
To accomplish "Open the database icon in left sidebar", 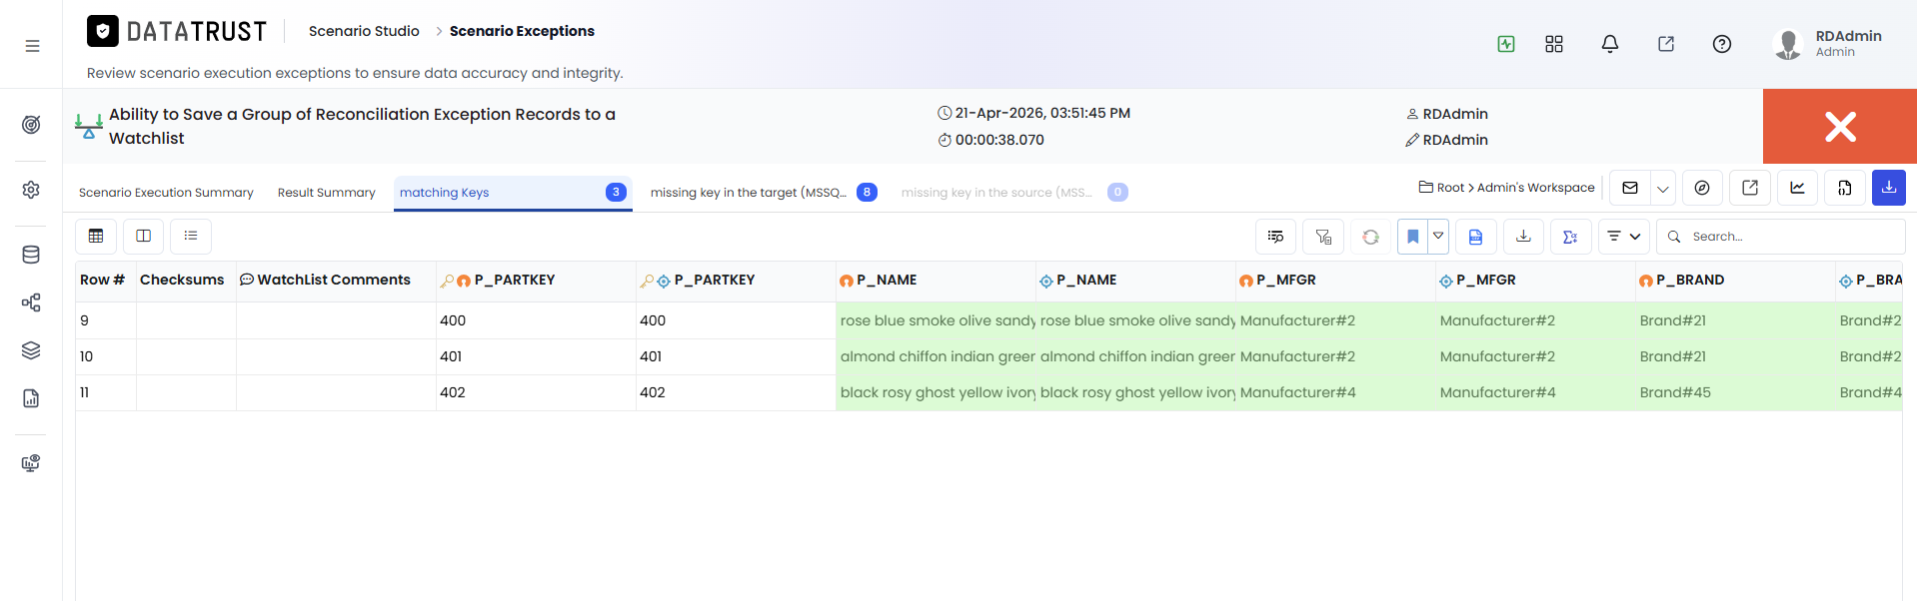I will (31, 255).
